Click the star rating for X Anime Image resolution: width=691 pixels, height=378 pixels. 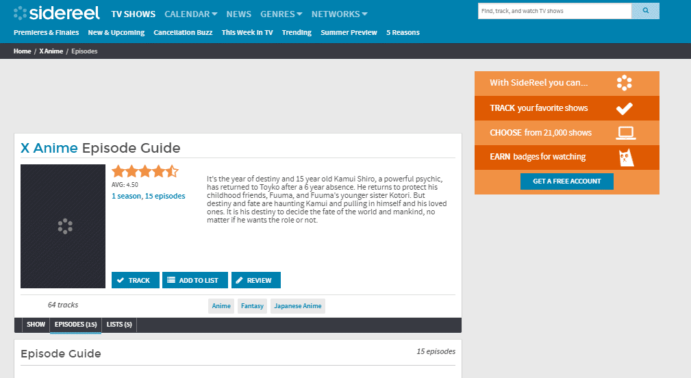pyautogui.click(x=145, y=171)
